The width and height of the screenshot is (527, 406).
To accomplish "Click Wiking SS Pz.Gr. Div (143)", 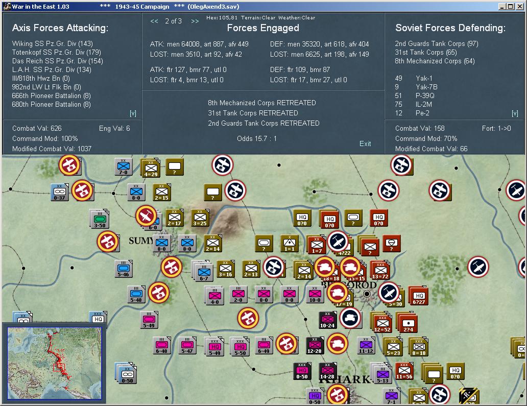I will coord(53,43).
